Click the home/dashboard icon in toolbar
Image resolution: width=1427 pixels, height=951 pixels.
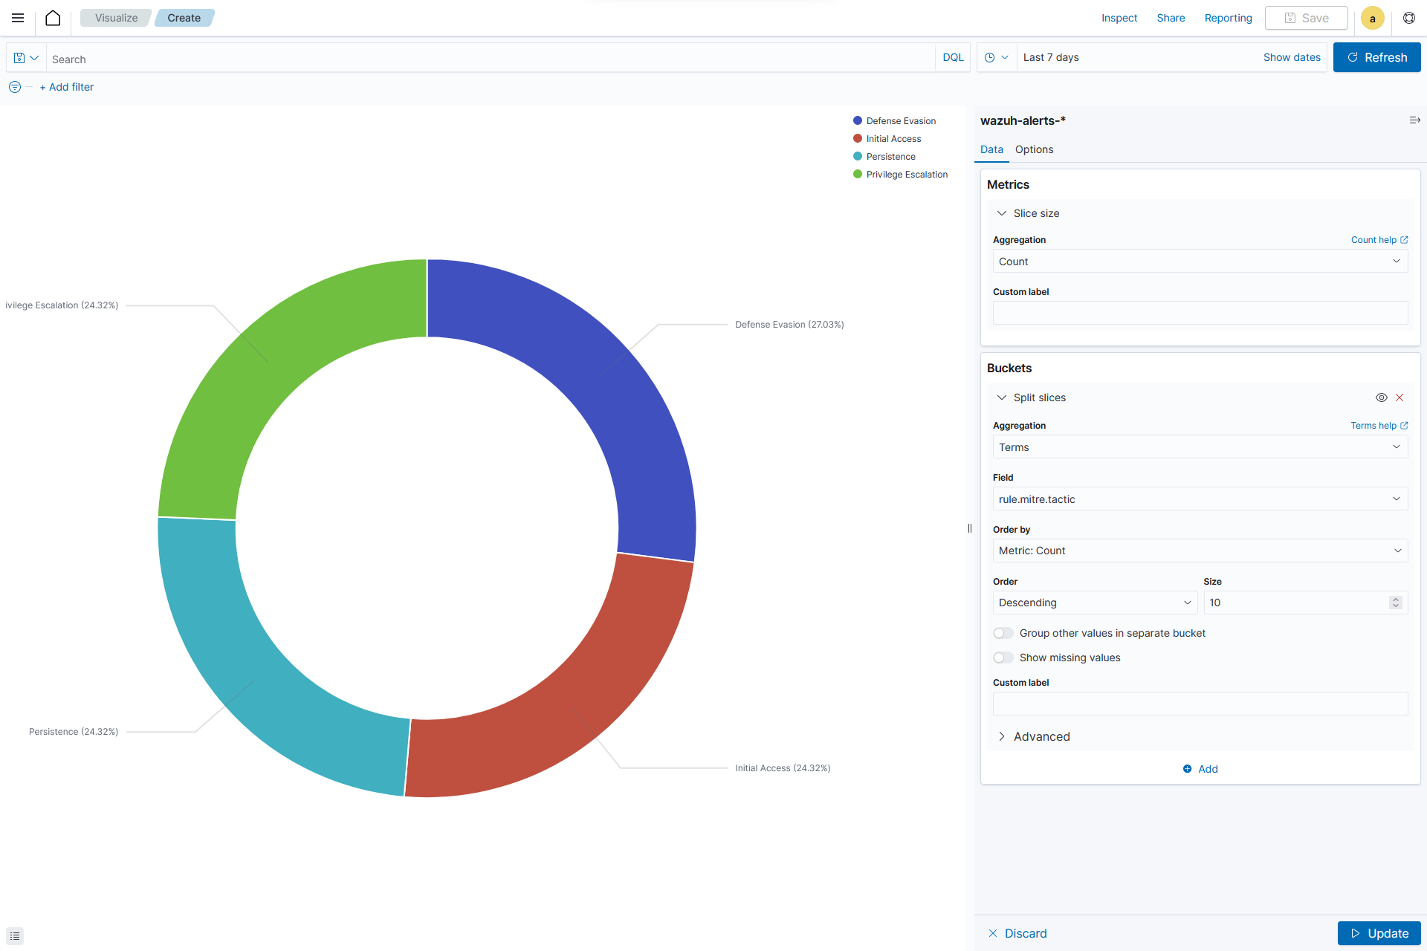click(52, 17)
